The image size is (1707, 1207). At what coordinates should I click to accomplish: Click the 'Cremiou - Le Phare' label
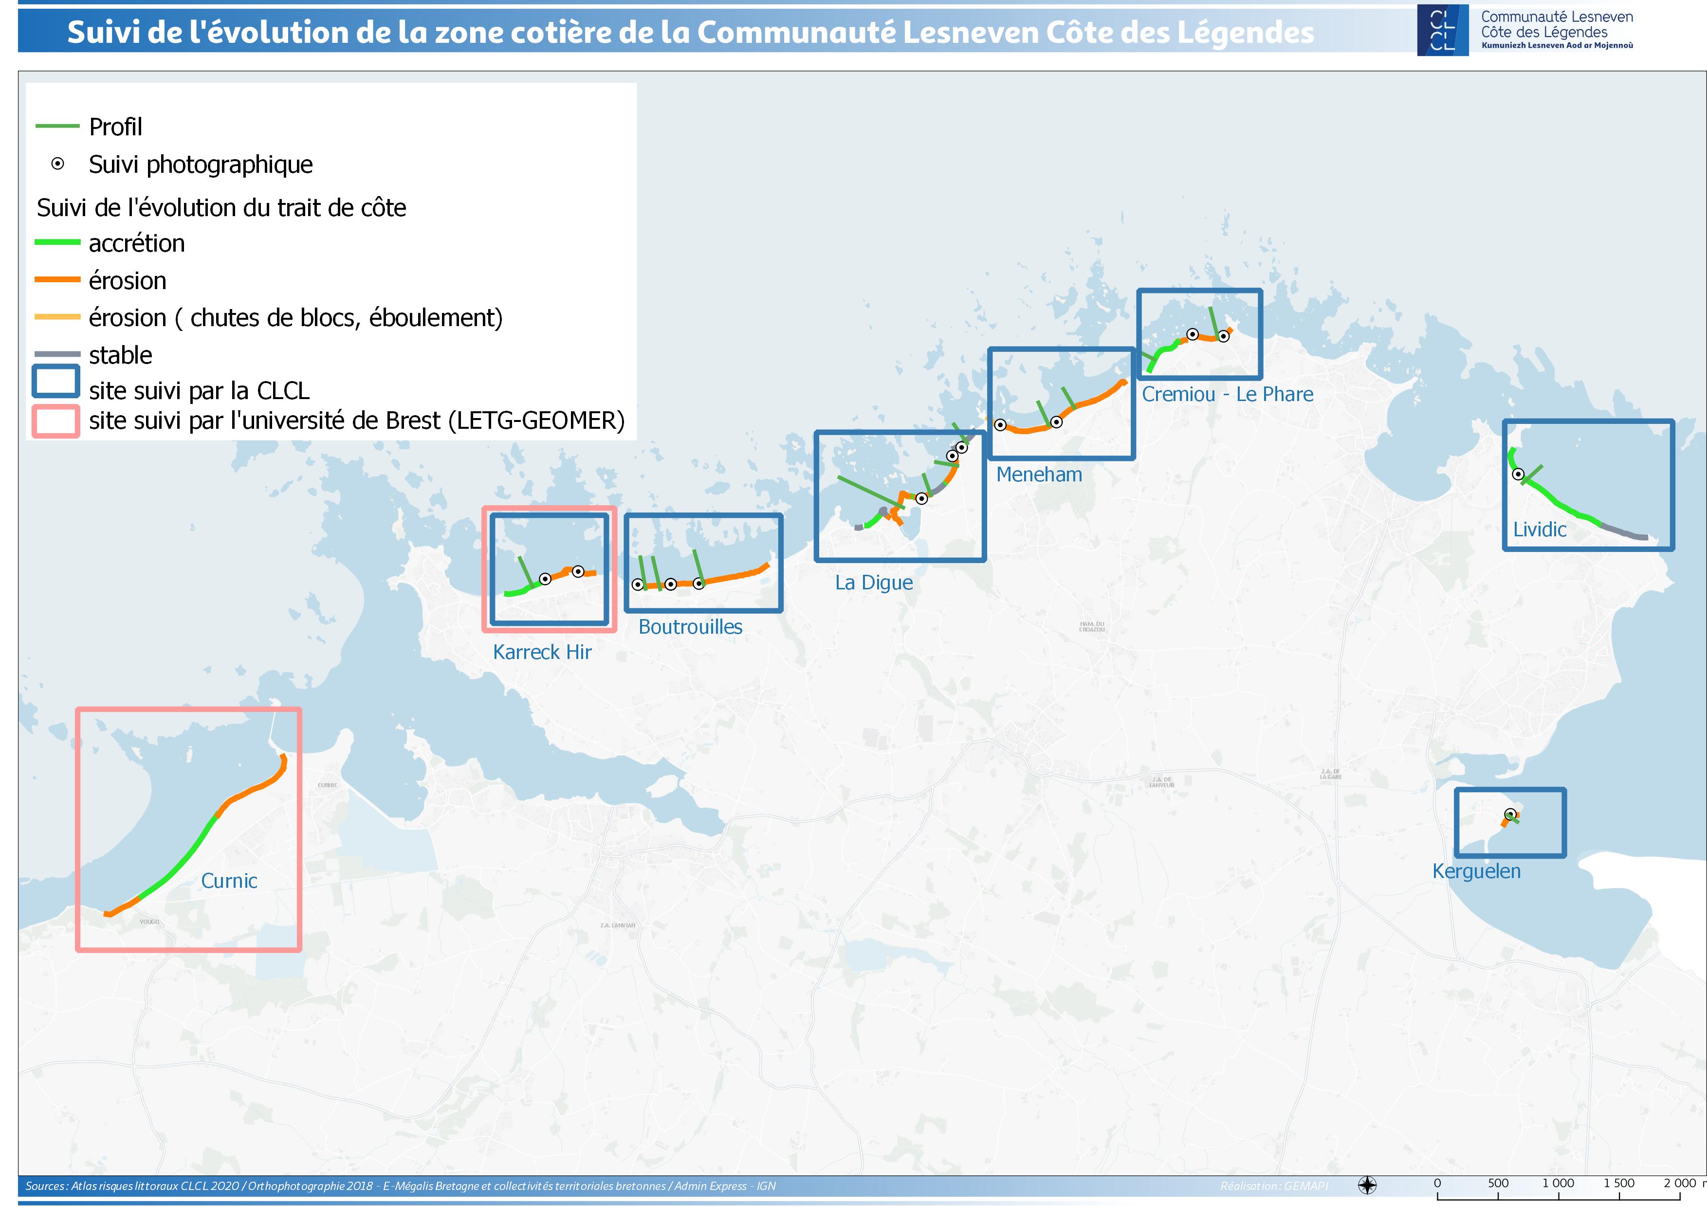coord(1228,394)
